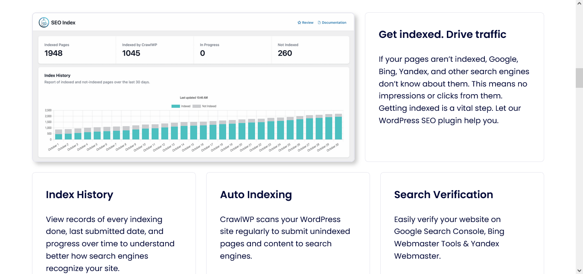Screen dimensions: 583x274
Task: Click the teal Indexed legend swatch
Action: coord(176,106)
